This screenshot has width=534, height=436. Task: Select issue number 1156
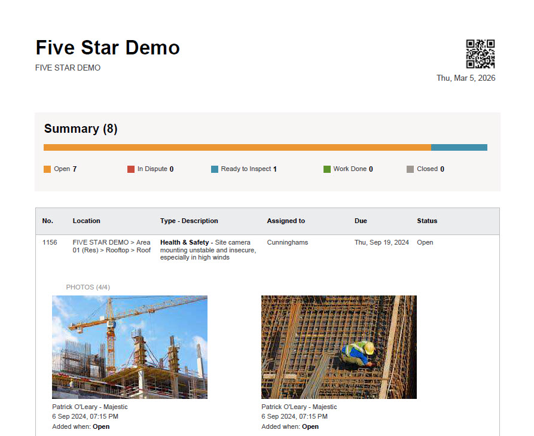pyautogui.click(x=50, y=242)
